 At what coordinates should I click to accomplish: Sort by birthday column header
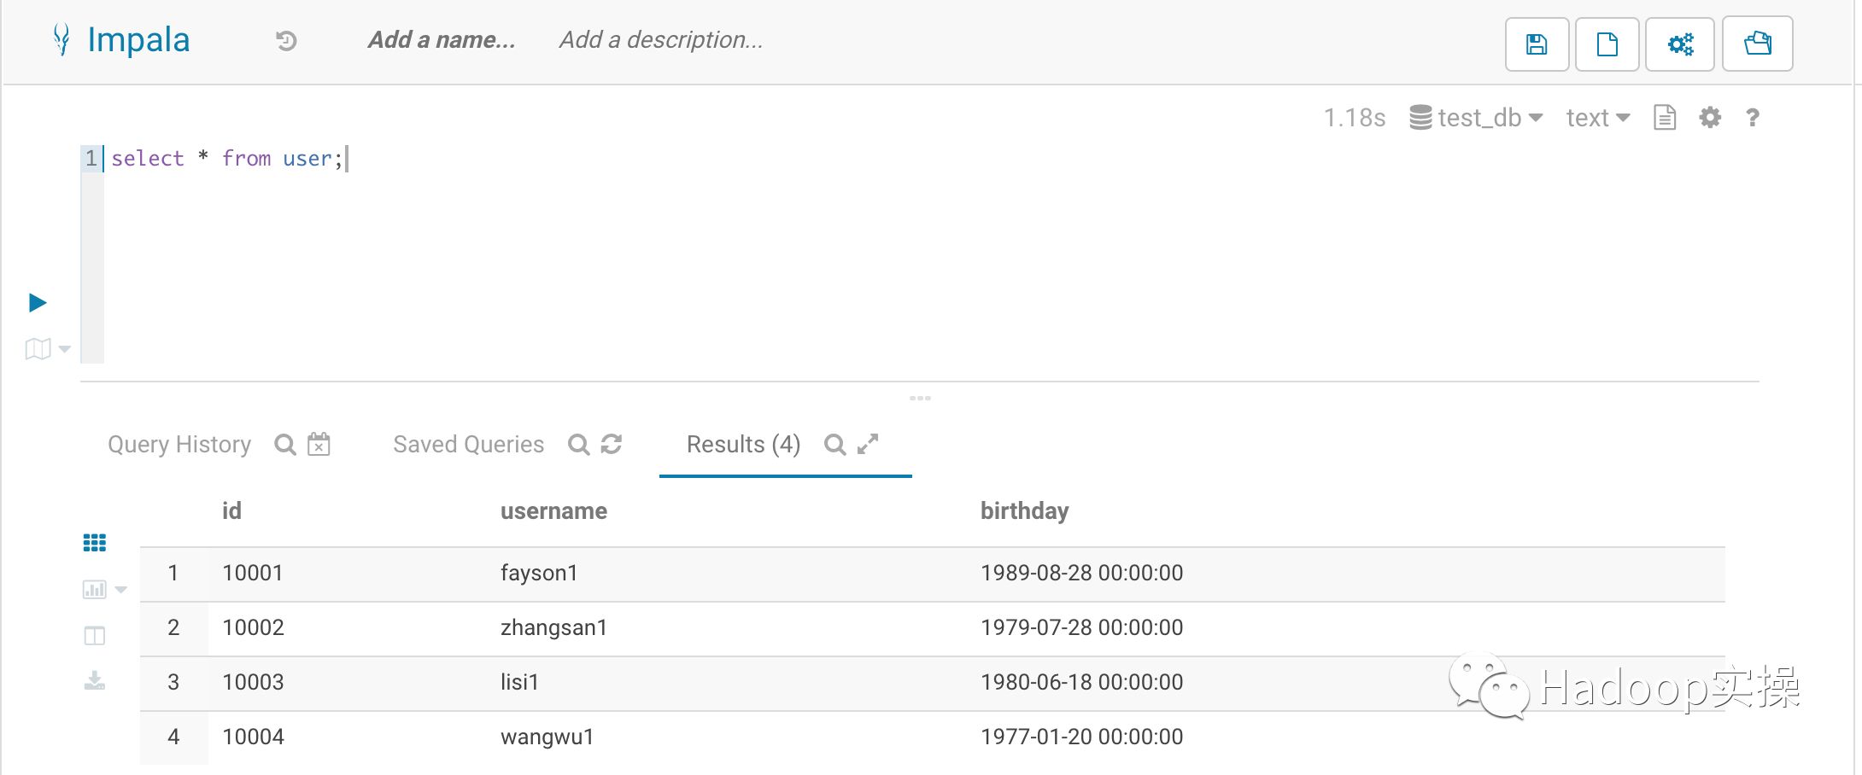click(x=1024, y=511)
